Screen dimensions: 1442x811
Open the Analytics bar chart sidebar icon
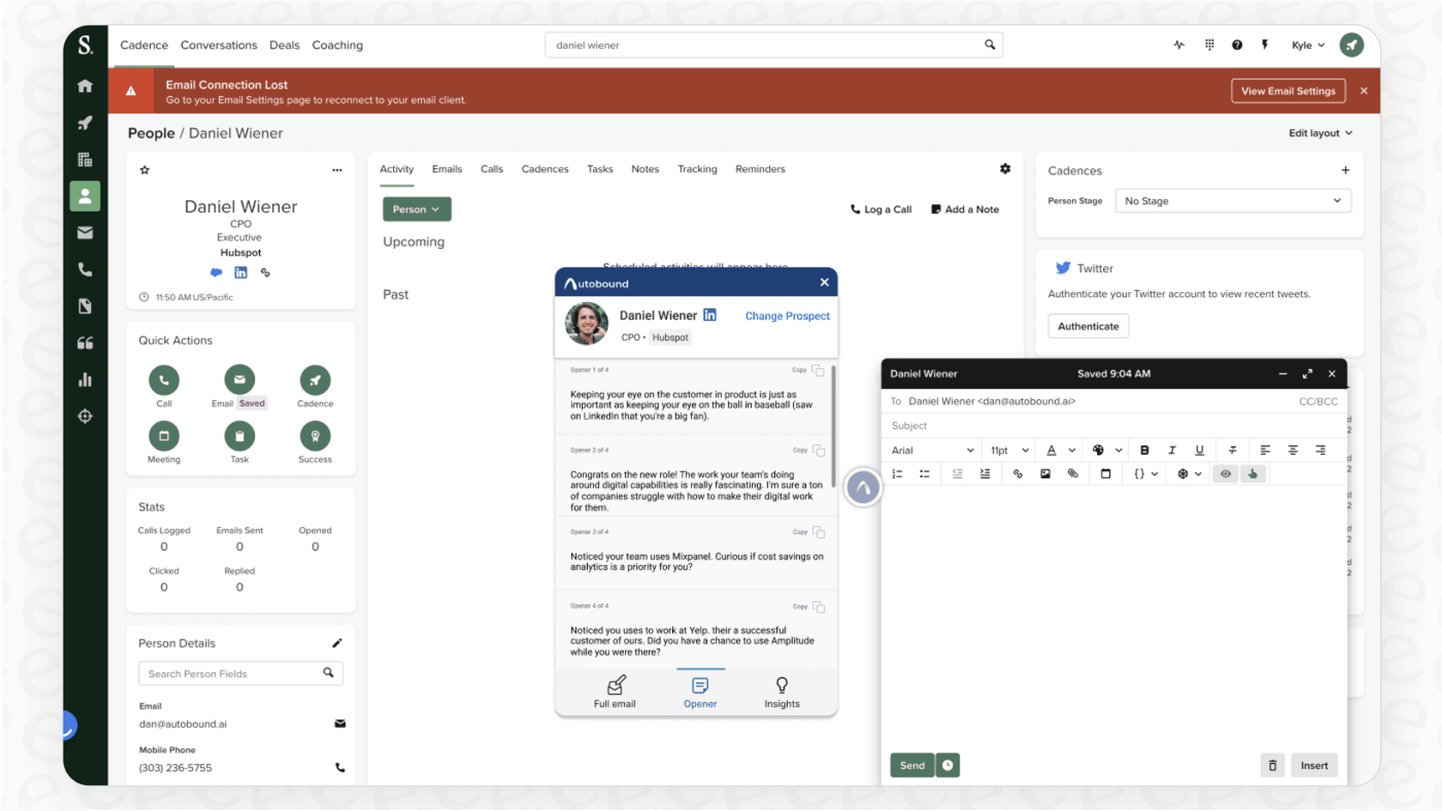(84, 379)
